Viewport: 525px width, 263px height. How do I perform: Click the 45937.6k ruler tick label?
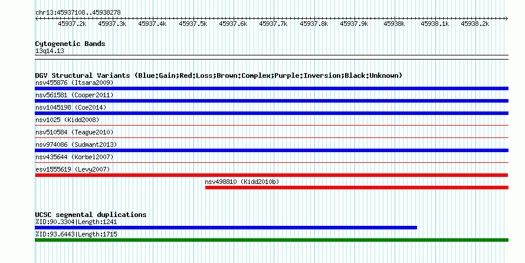233,24
